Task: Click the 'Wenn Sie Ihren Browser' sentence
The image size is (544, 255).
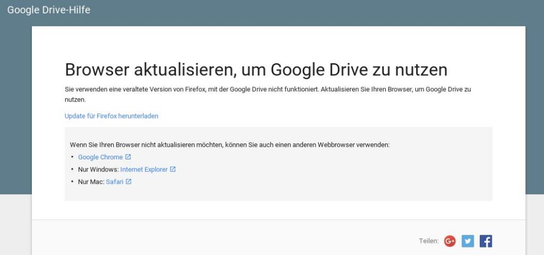Action: pos(229,144)
